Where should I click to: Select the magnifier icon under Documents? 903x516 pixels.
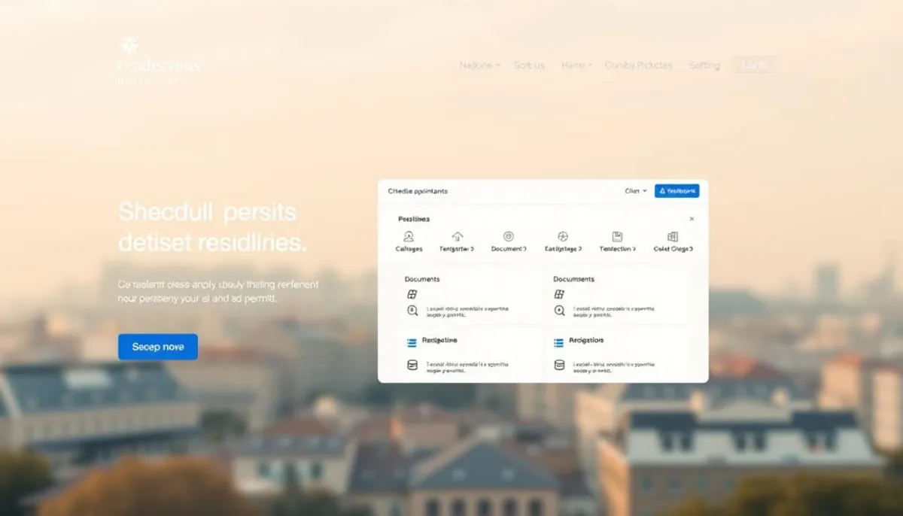coord(411,311)
